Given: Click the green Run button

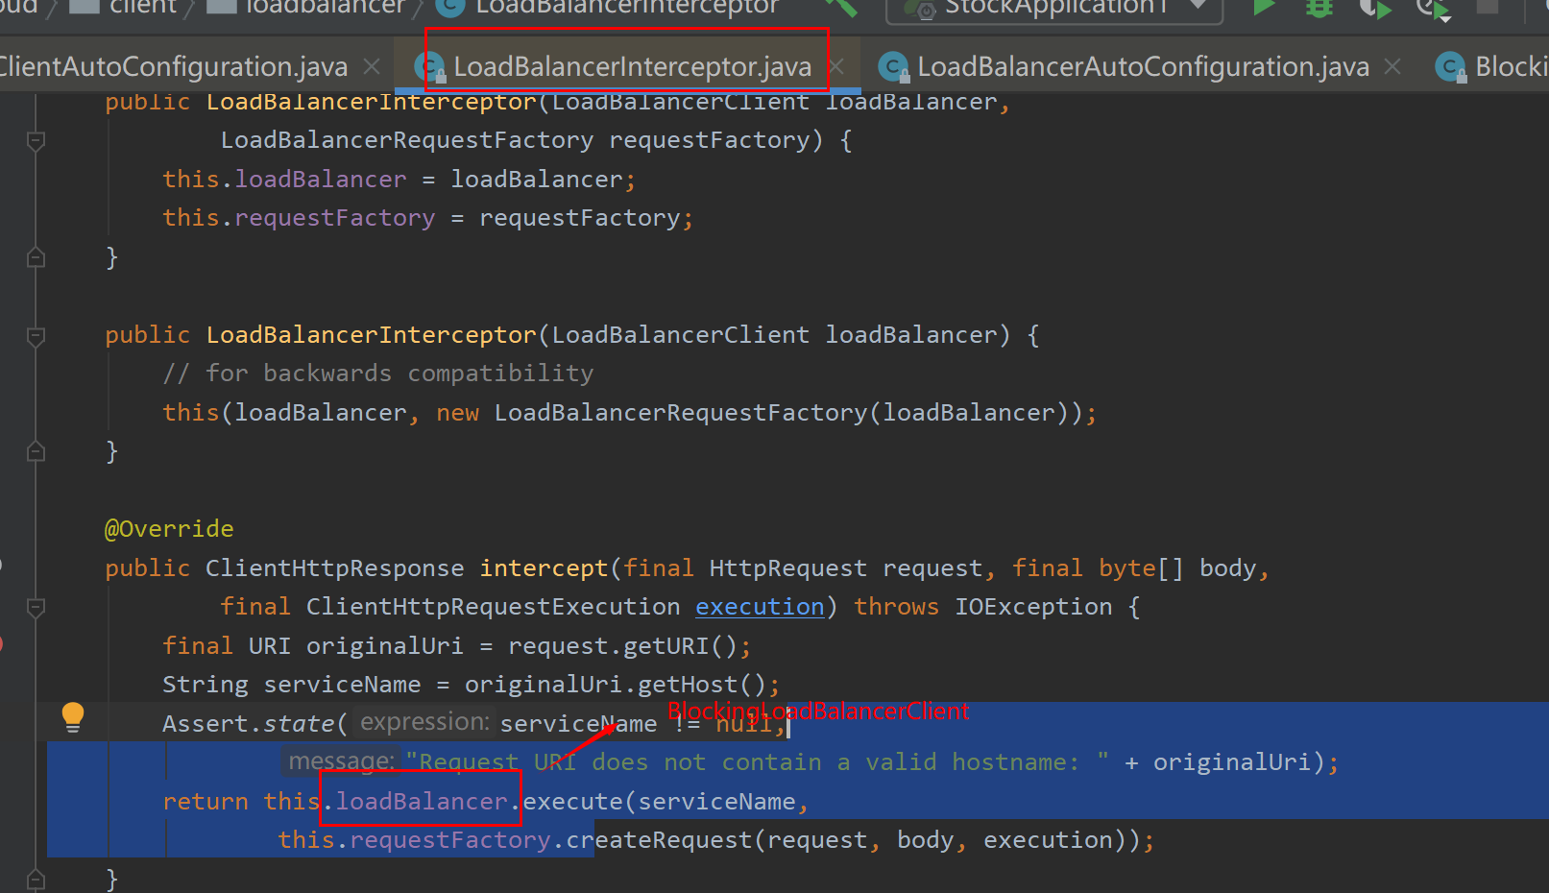Looking at the screenshot, I should (x=1264, y=8).
